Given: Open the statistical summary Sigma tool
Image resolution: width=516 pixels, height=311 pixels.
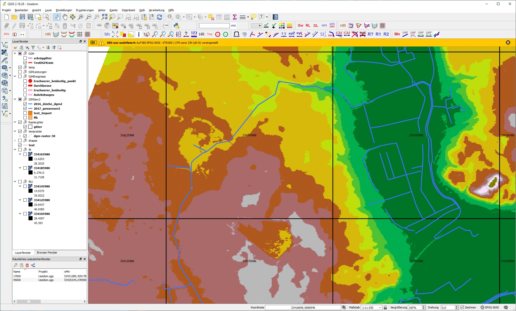Looking at the screenshot, I should tap(235, 17).
